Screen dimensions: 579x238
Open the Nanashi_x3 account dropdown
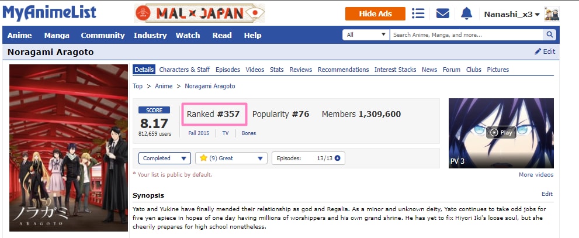click(x=512, y=15)
